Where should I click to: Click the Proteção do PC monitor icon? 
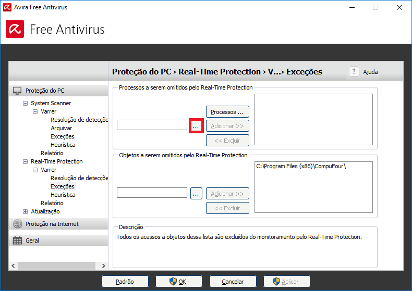pos(18,91)
